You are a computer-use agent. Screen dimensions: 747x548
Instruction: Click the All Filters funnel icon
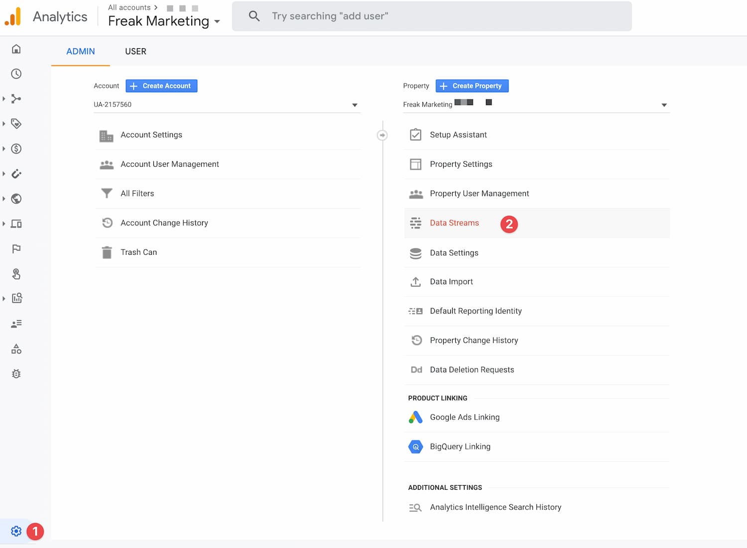pos(107,193)
